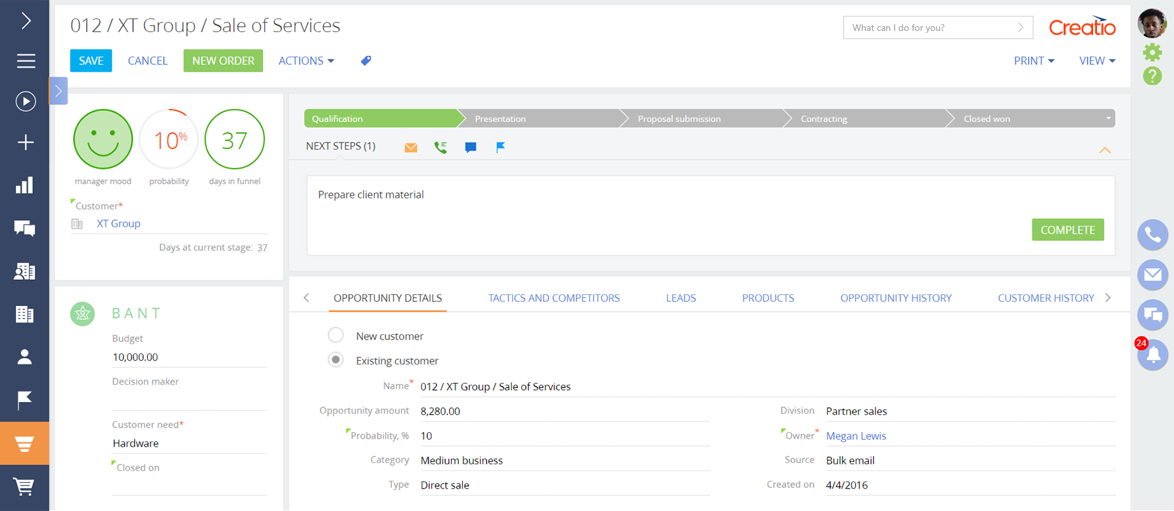1174x511 pixels.
Task: Click the email envelope icon in Next Steps
Action: coord(411,147)
